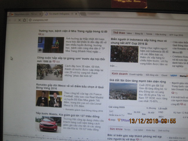Close the Tin nhanh VnExpress tab
The width and height of the screenshot is (188, 141).
coord(76,14)
